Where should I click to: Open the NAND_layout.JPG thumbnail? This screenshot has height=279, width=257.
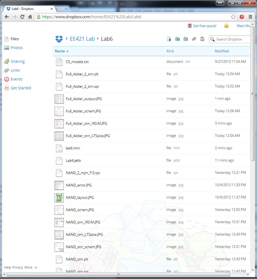point(59,197)
